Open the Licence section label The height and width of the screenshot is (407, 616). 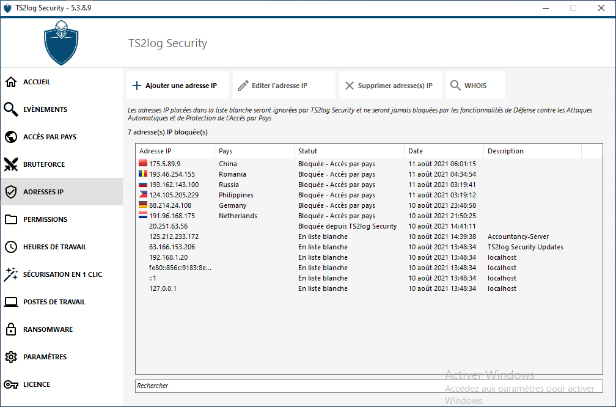pos(37,384)
